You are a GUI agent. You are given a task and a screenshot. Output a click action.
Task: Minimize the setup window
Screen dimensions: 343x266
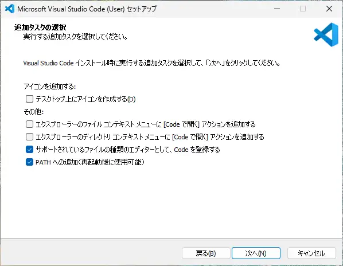[x=277, y=9]
